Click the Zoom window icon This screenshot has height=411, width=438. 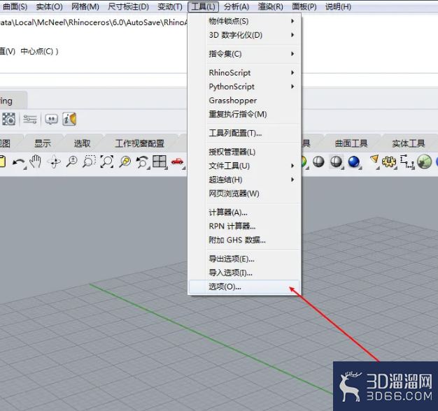[x=89, y=161]
